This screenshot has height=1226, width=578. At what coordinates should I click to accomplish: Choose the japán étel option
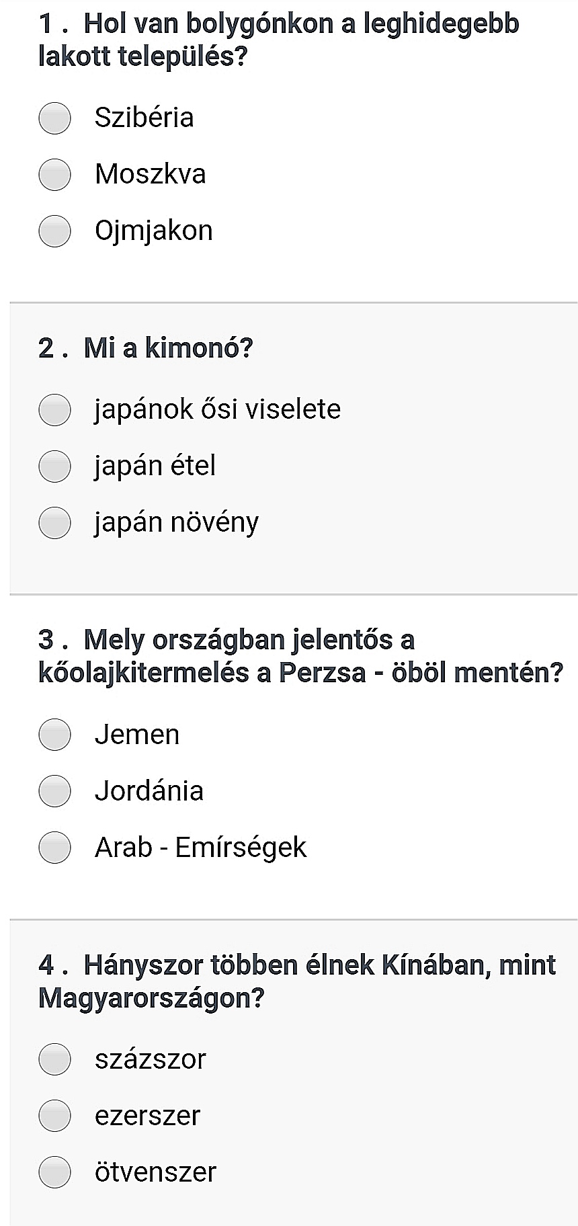click(55, 466)
